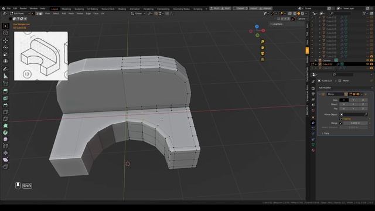Select the Select Box tool in left toolbar
Image resolution: width=375 pixels, height=211 pixels.
coord(5,26)
